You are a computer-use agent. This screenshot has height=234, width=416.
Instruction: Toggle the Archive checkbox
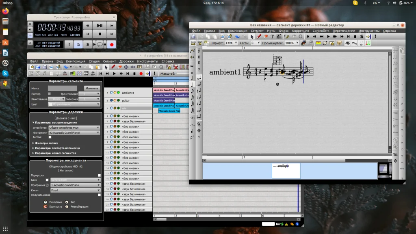click(x=50, y=137)
